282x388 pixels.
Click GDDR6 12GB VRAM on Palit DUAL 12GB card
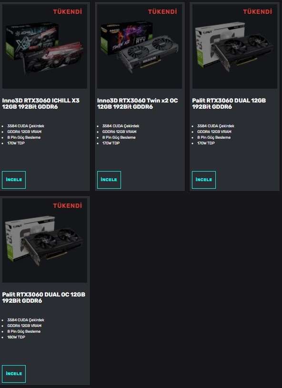pyautogui.click(x=214, y=132)
